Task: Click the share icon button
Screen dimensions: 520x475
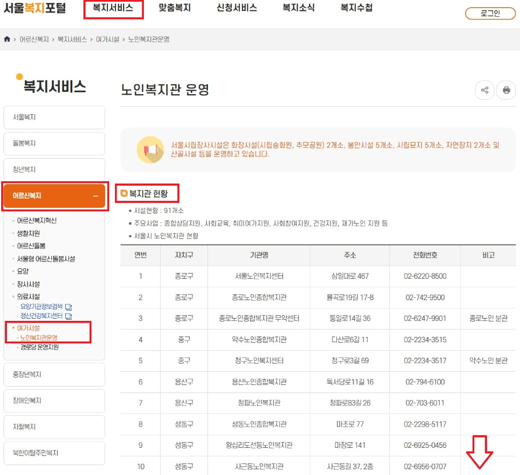Action: [485, 90]
